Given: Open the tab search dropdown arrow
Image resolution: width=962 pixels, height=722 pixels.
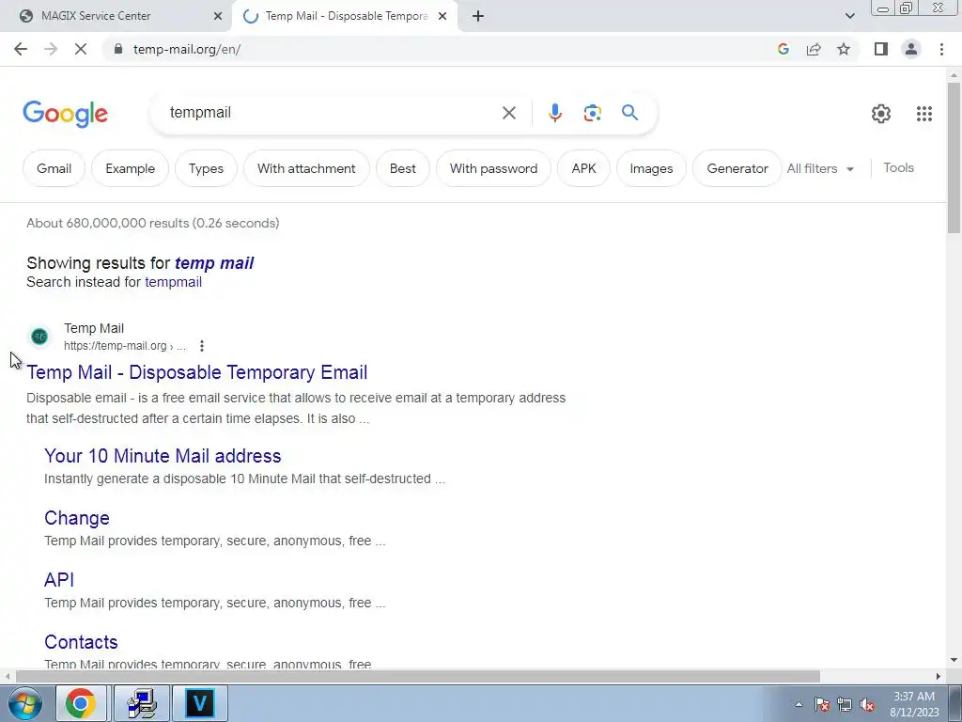Looking at the screenshot, I should click(849, 16).
